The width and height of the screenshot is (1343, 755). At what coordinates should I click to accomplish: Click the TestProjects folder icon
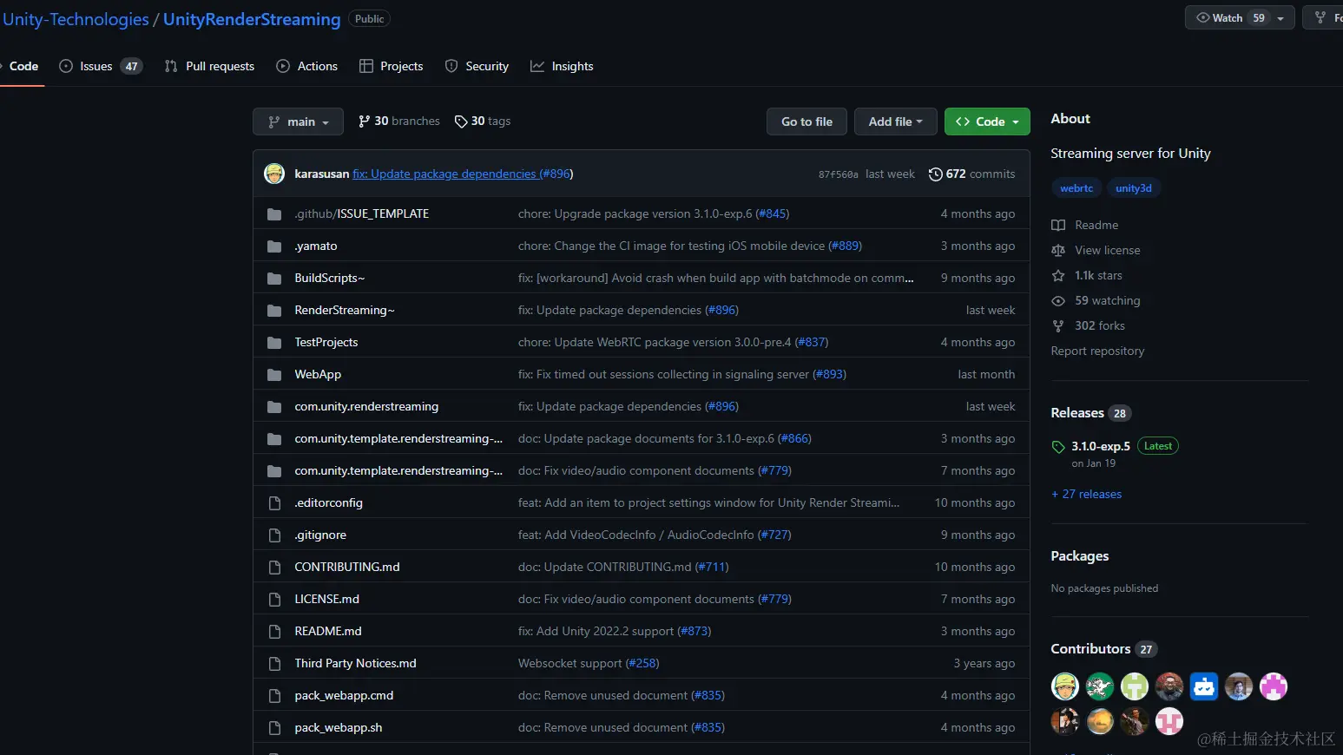[274, 343]
